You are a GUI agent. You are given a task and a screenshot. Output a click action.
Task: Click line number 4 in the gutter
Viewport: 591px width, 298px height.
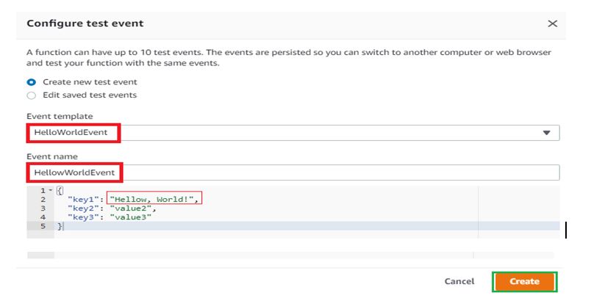43,217
